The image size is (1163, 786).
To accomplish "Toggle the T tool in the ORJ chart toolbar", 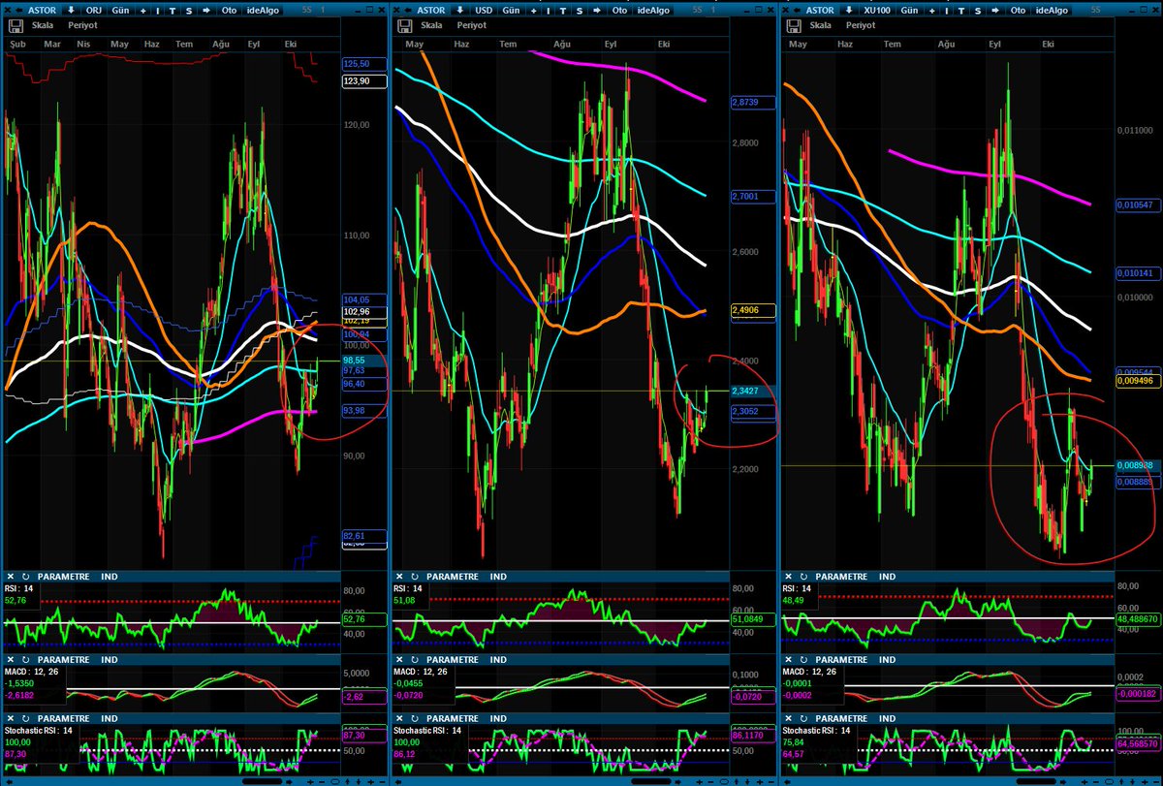I will [173, 11].
